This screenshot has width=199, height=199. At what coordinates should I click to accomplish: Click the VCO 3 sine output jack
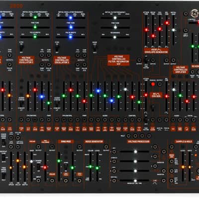point(78,65)
